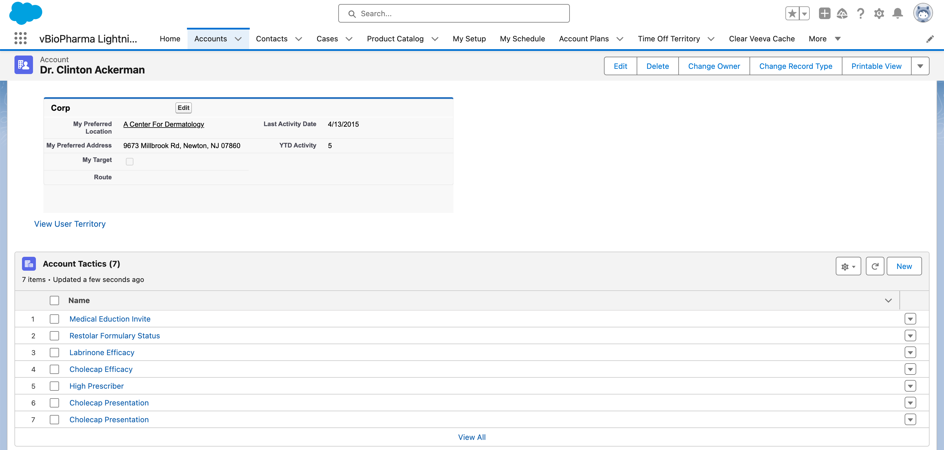This screenshot has height=450, width=944.
Task: Click the user avatar profile icon
Action: pos(922,14)
